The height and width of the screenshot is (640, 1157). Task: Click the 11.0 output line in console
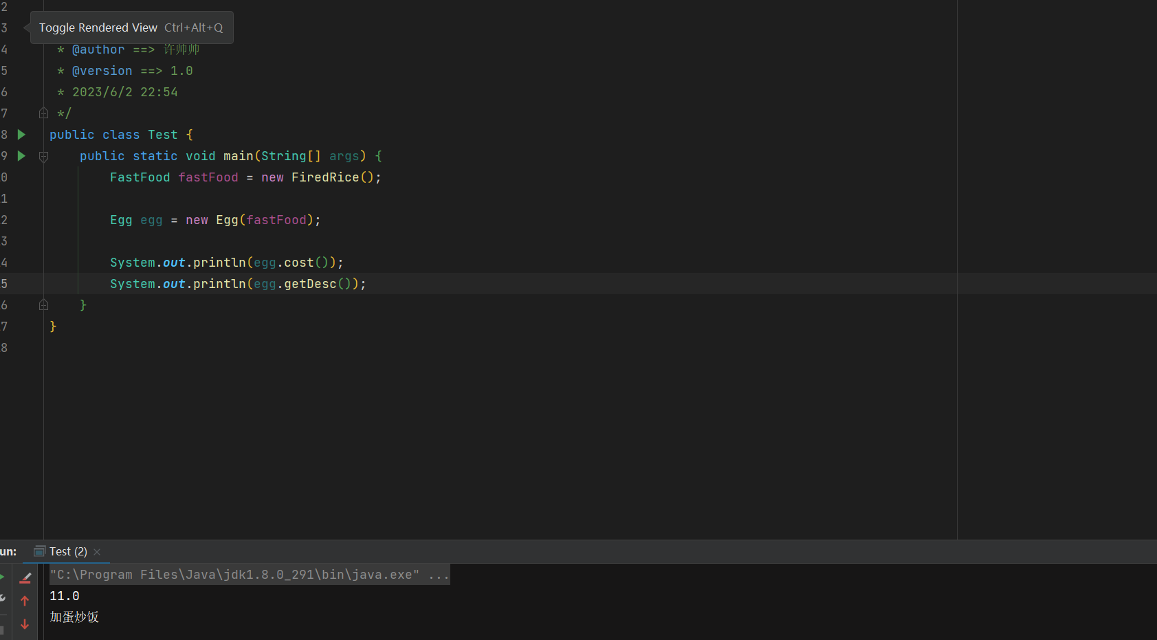(65, 596)
